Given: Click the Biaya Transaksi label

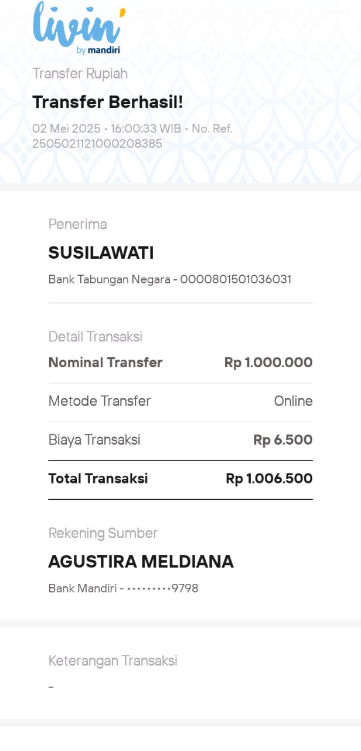Looking at the screenshot, I should coord(94,440).
